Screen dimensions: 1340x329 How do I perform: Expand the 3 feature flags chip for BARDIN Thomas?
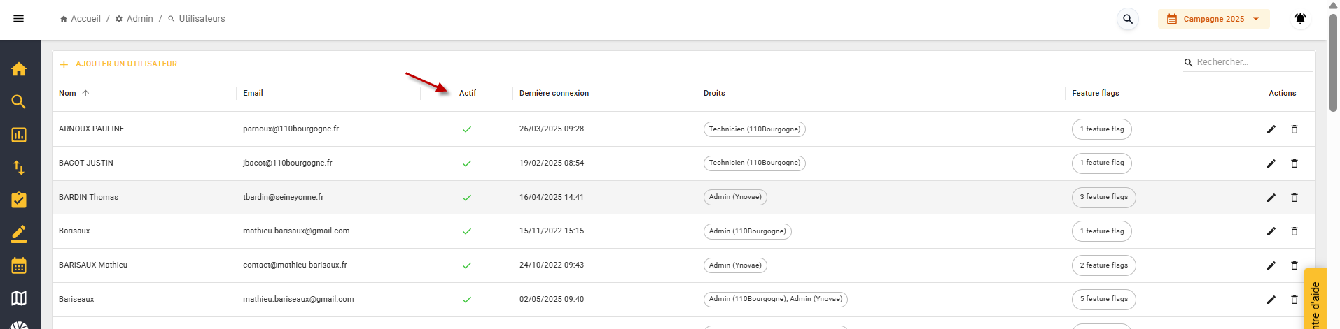[1103, 198]
